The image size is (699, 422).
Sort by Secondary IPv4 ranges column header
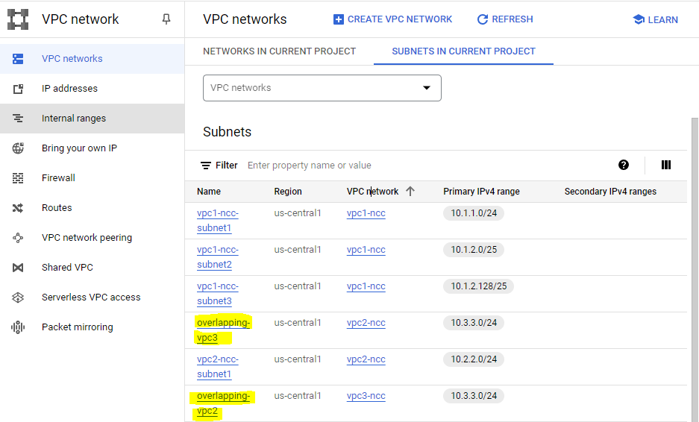coord(610,192)
